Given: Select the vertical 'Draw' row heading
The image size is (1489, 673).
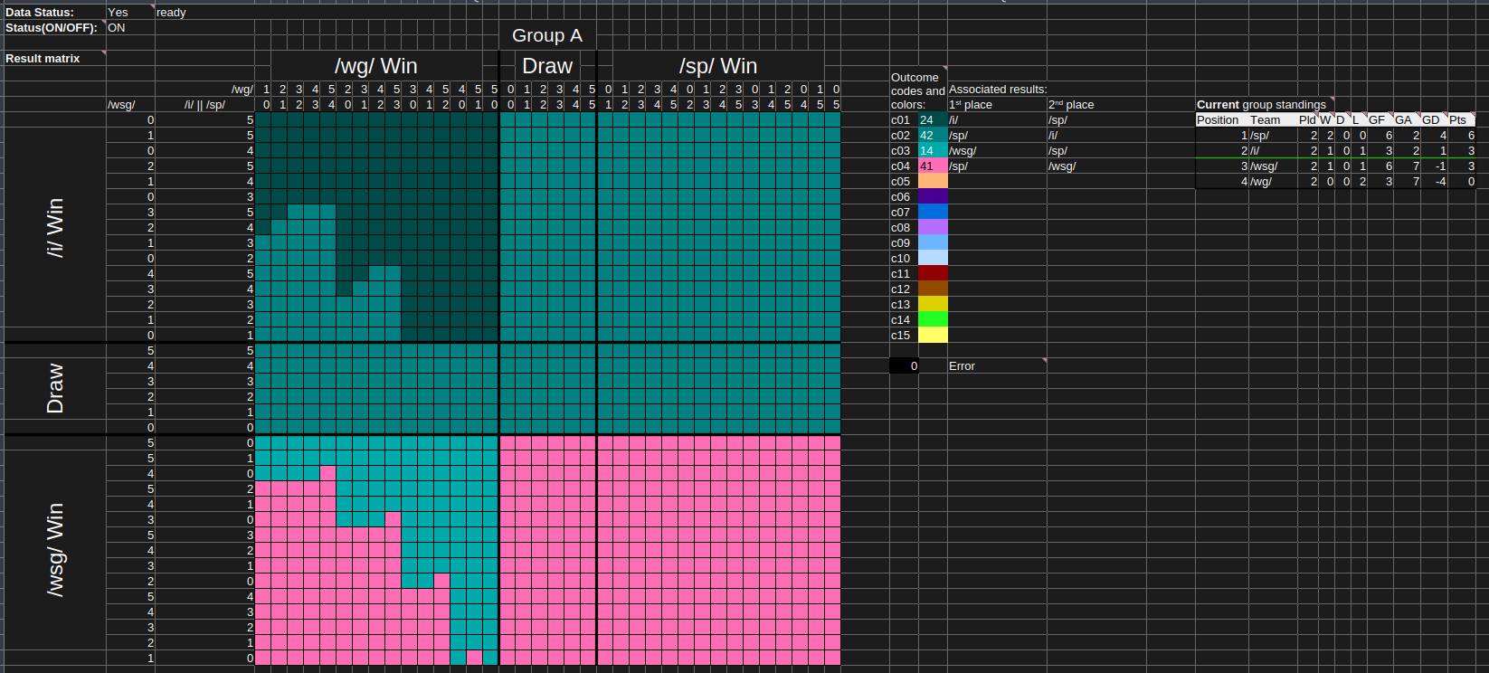Looking at the screenshot, I should pos(55,388).
